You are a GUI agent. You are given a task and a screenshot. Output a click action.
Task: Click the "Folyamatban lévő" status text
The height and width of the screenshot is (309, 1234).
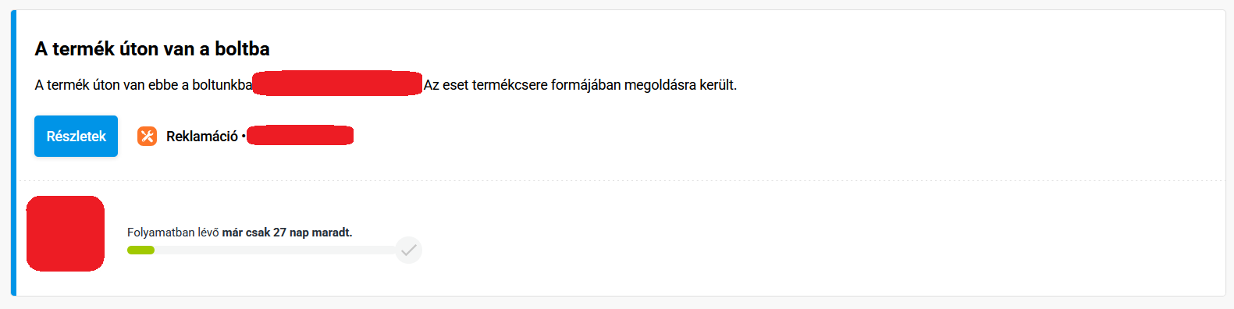click(x=173, y=233)
